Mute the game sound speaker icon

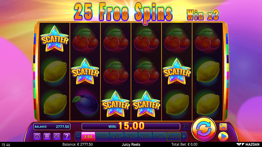click(57, 136)
